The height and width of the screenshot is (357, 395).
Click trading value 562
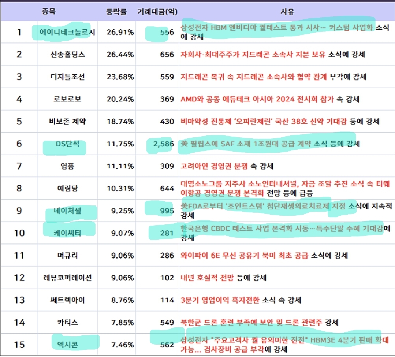(x=167, y=345)
